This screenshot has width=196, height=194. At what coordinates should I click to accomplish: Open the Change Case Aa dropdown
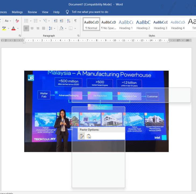point(8,21)
